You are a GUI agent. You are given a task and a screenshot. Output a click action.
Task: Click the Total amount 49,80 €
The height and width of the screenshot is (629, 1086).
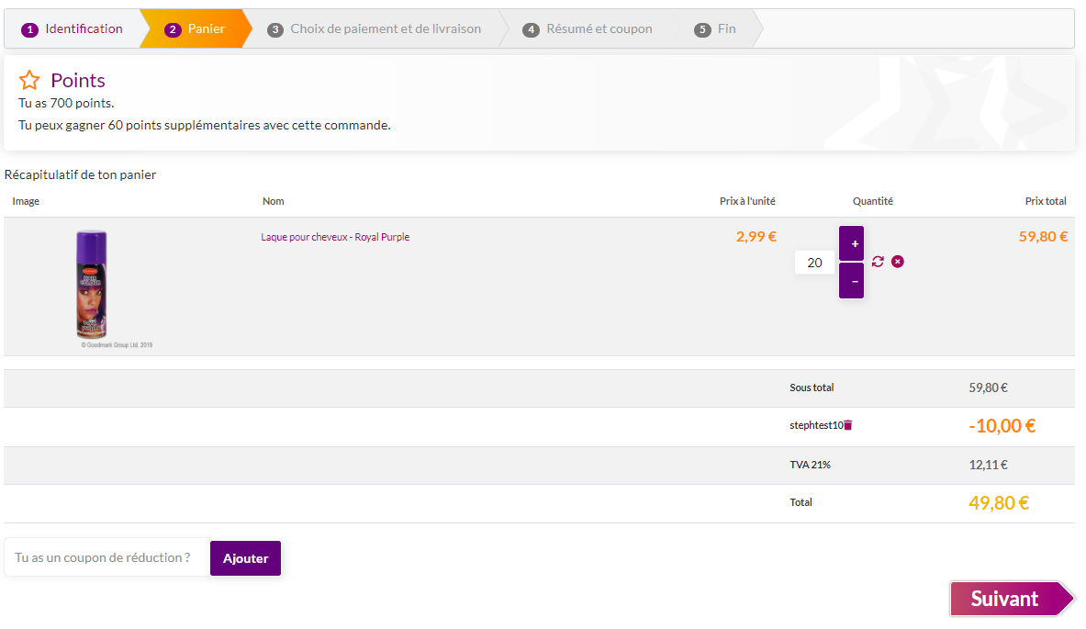tap(998, 503)
